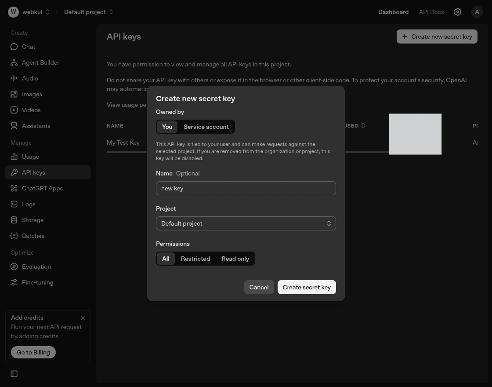The width and height of the screenshot is (492, 387).
Task: Switch permissions to Restricted
Action: (195, 259)
